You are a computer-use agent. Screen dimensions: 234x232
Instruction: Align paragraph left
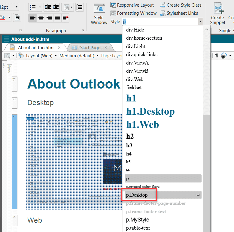coord(33,18)
